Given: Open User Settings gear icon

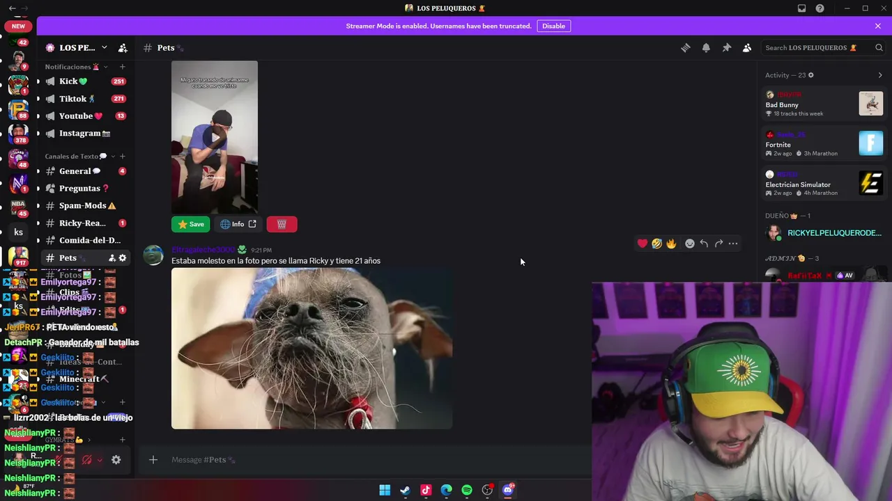Looking at the screenshot, I should click(x=116, y=460).
